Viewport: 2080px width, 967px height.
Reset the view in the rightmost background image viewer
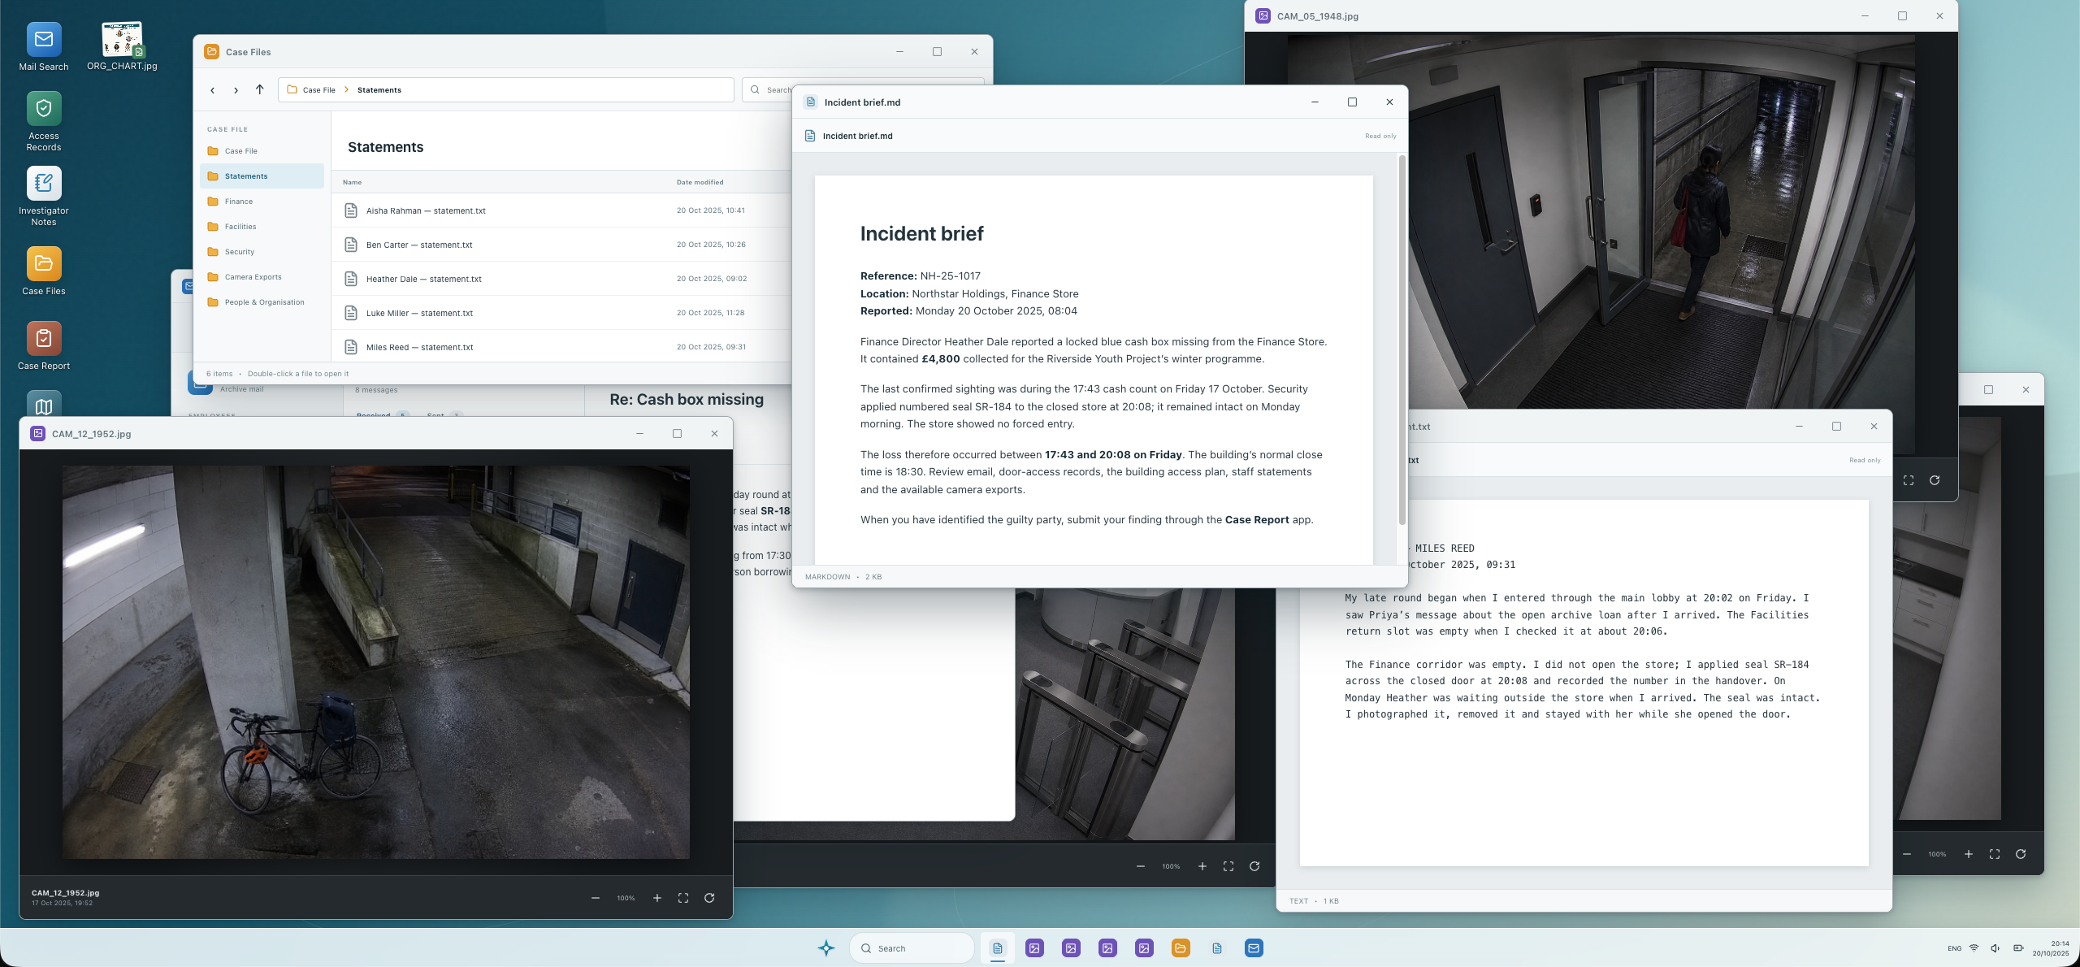click(2021, 854)
